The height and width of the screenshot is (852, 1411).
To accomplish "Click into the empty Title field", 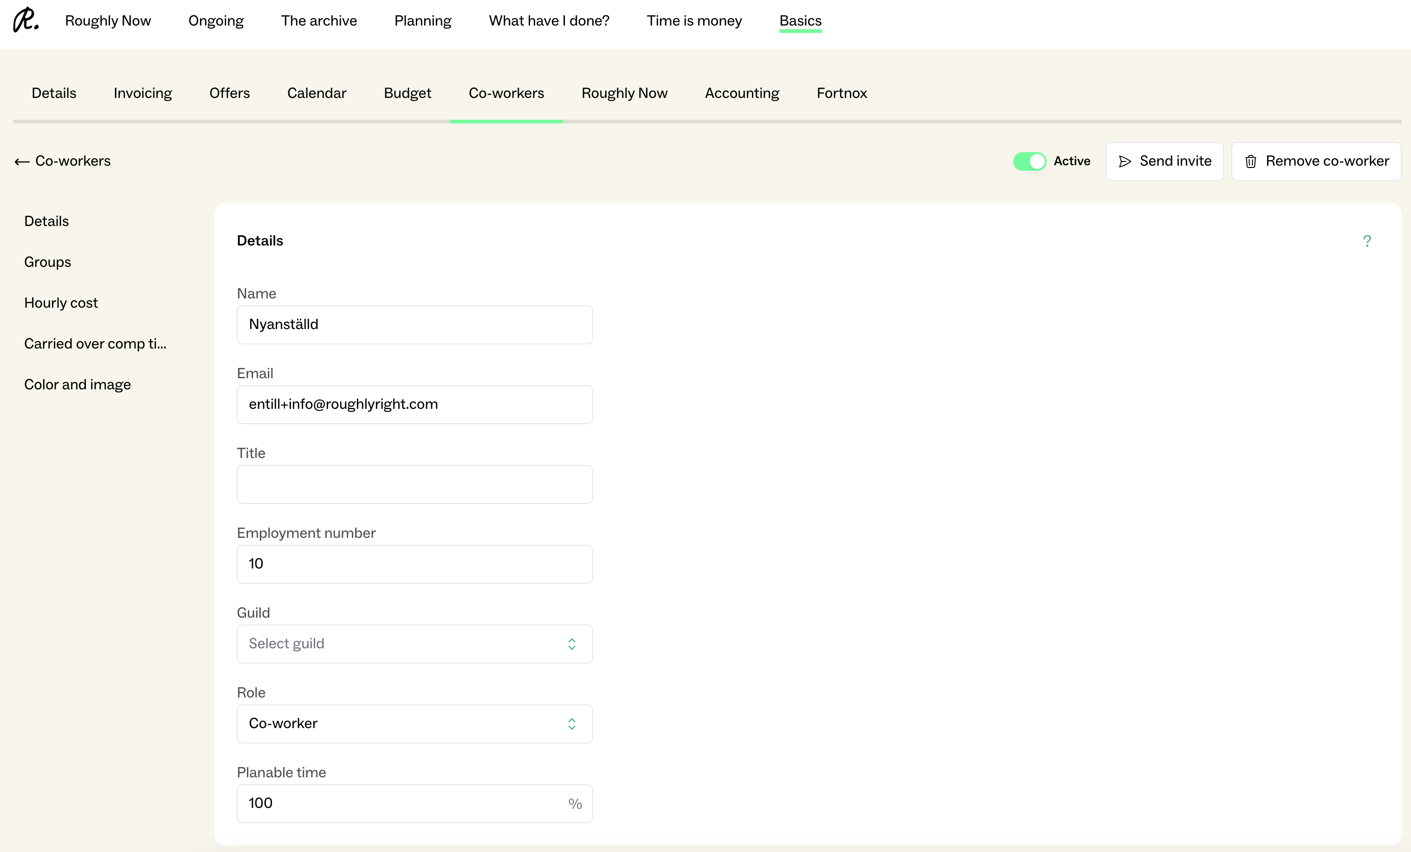I will (414, 484).
